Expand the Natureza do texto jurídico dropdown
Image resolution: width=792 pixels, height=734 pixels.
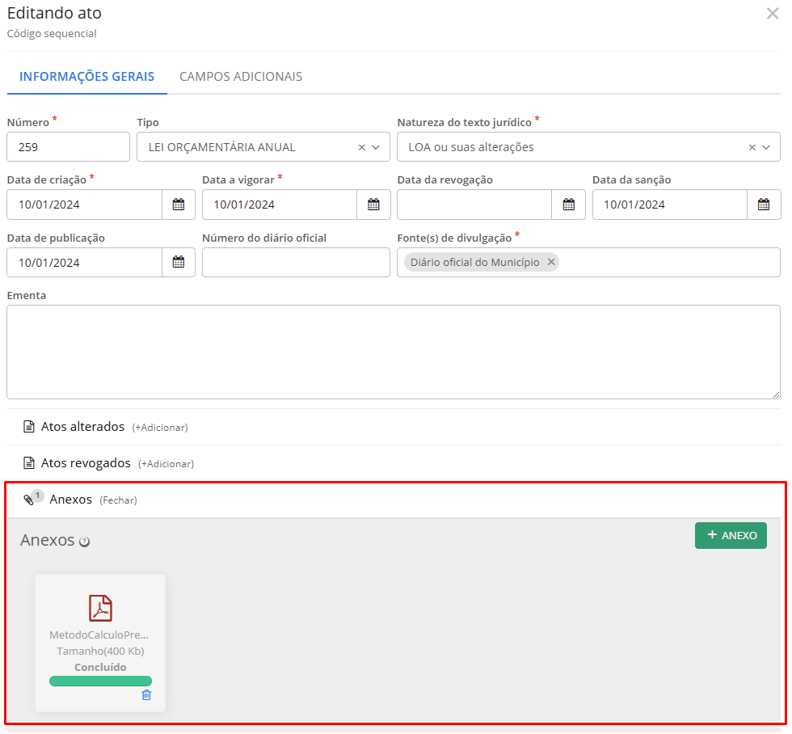pos(766,147)
